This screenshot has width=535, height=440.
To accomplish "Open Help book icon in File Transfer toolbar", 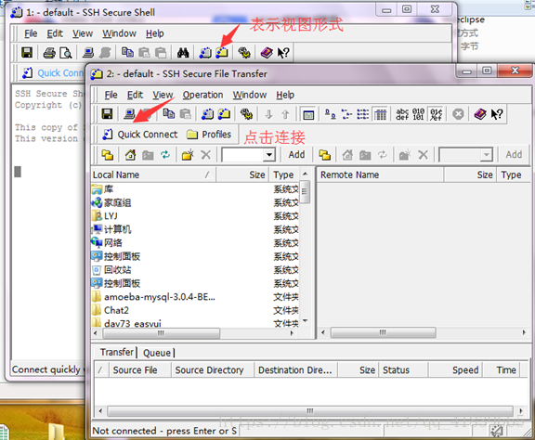I will [x=480, y=114].
